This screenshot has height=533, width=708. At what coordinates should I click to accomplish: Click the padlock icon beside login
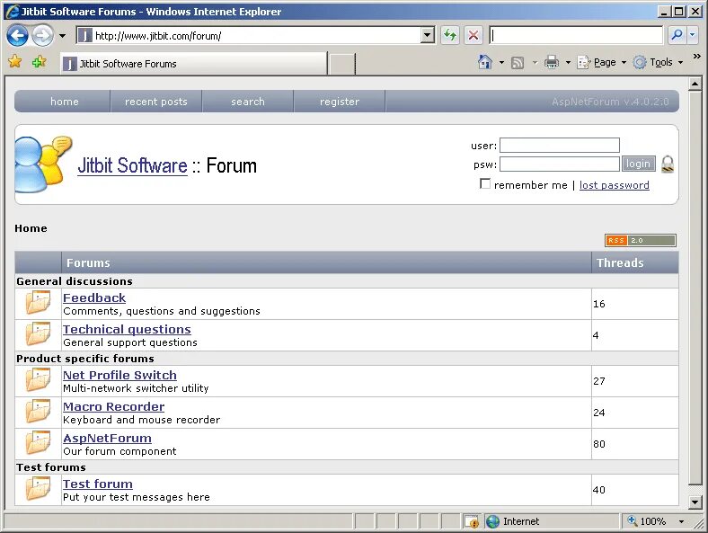click(x=668, y=164)
